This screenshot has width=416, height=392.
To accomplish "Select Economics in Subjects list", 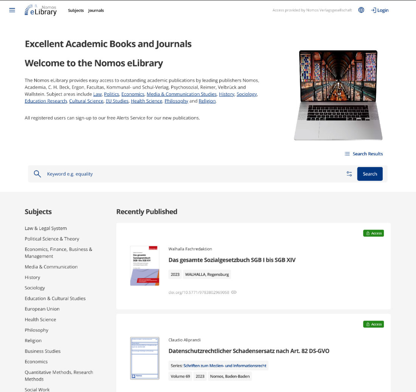I will [x=36, y=361].
